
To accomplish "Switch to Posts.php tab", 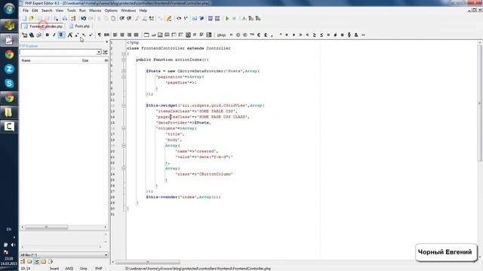I will click(79, 26).
